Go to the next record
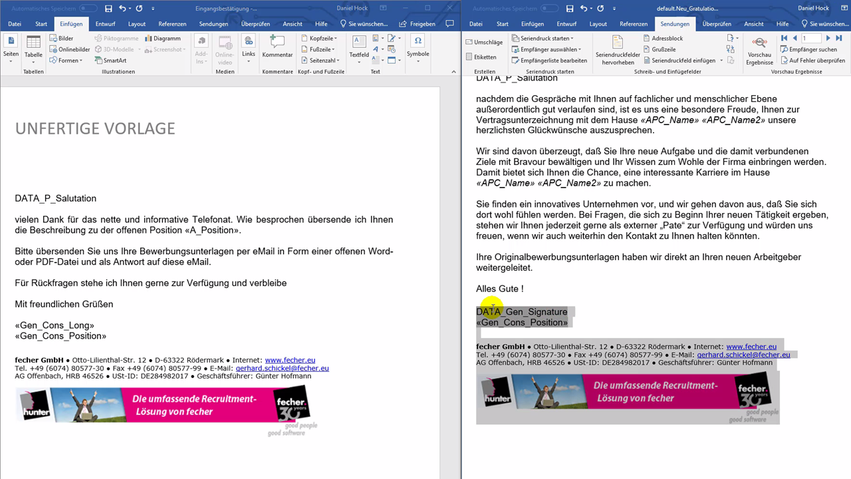This screenshot has height=479, width=851. pyautogui.click(x=828, y=39)
